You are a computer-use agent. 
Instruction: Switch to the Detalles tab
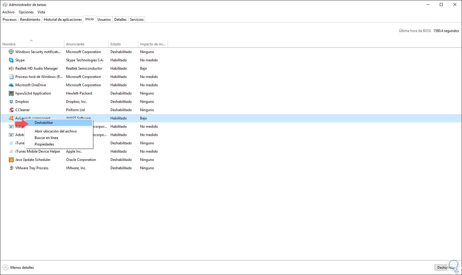pos(120,20)
